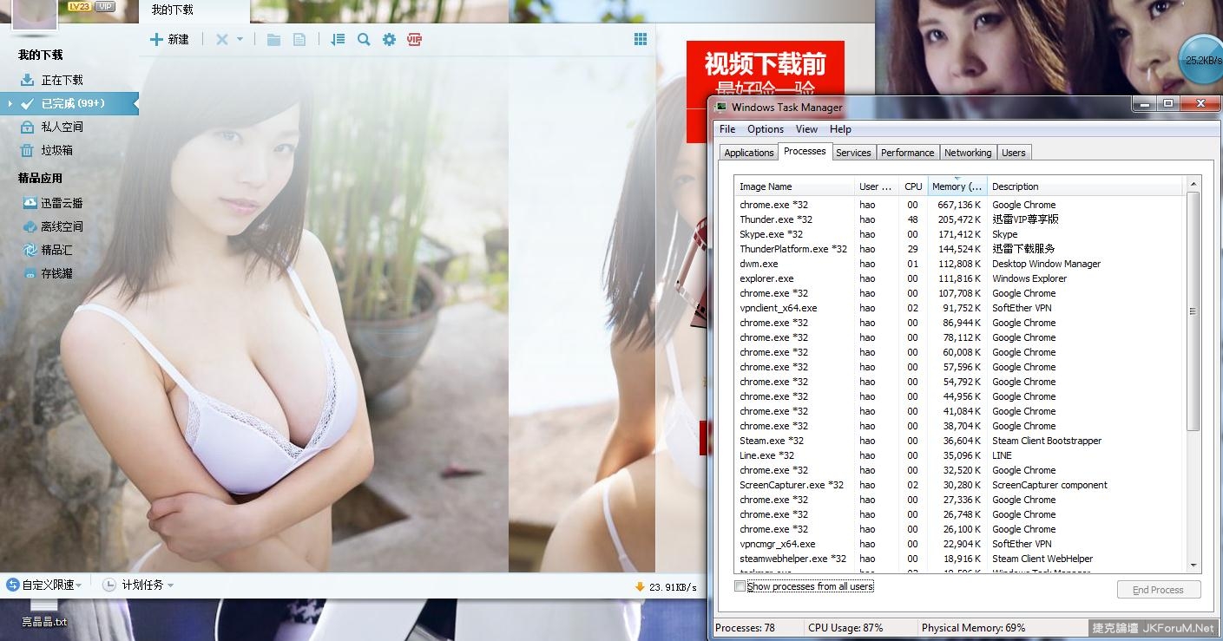
Task: Click the End Process button
Action: (x=1158, y=590)
